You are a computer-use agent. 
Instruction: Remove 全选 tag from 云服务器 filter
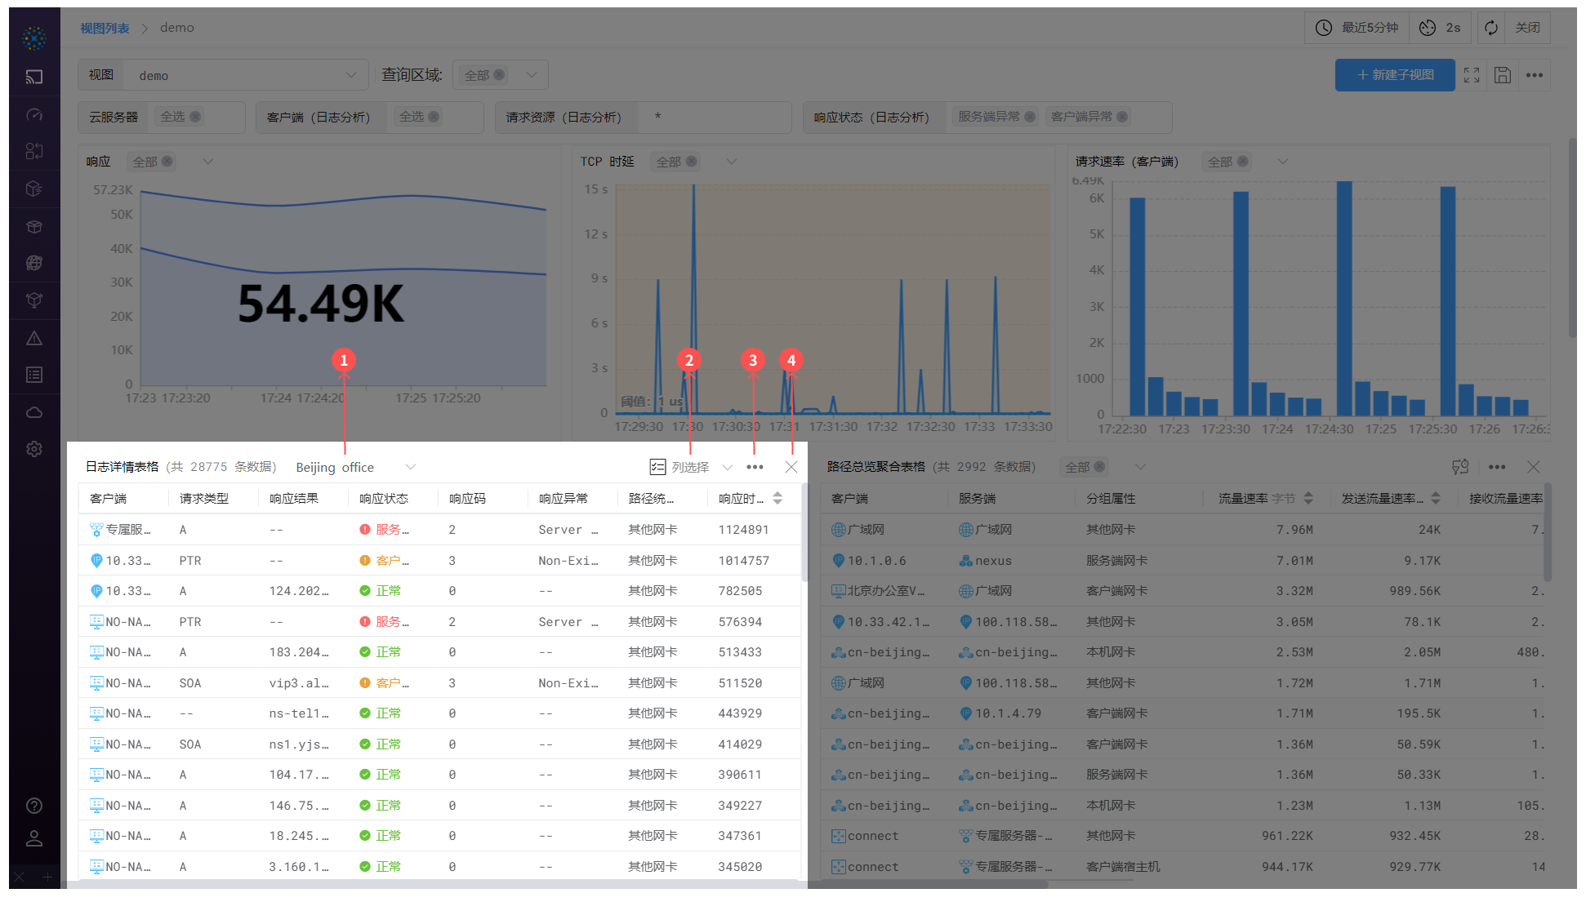point(195,117)
